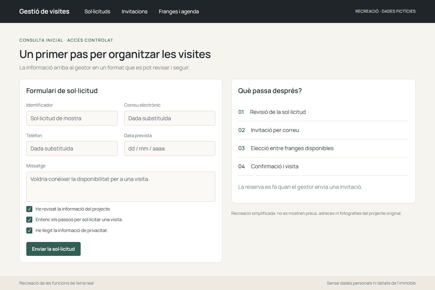Navigate to Franges i agenda
This screenshot has height=290, width=435.
pyautogui.click(x=179, y=11)
